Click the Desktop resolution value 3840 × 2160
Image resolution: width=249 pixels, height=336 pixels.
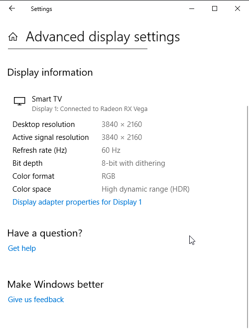pyautogui.click(x=122, y=124)
